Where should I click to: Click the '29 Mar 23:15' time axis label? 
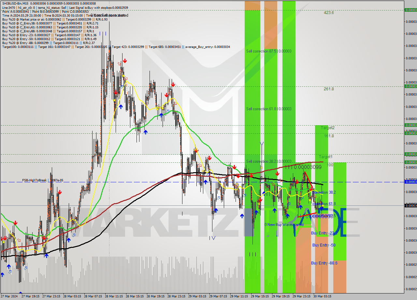point(302,296)
